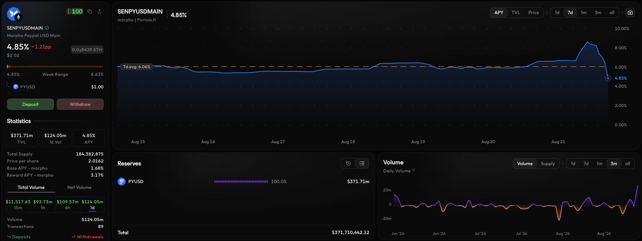Click the Withdraw button
Screen dimensions: 642x241
click(x=80, y=104)
